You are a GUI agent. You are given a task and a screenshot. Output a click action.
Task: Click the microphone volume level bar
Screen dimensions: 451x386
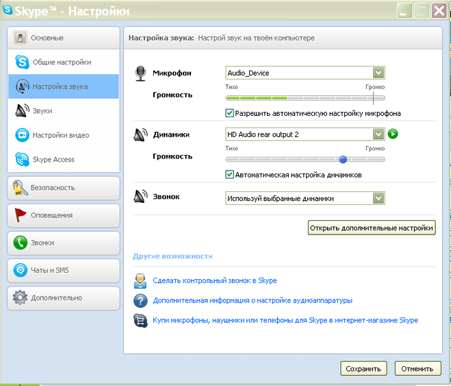[305, 98]
